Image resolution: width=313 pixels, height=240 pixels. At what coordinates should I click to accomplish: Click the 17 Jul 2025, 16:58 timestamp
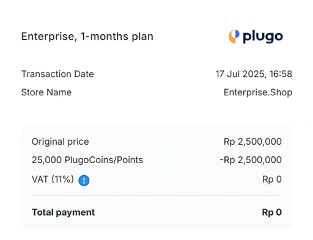[254, 74]
